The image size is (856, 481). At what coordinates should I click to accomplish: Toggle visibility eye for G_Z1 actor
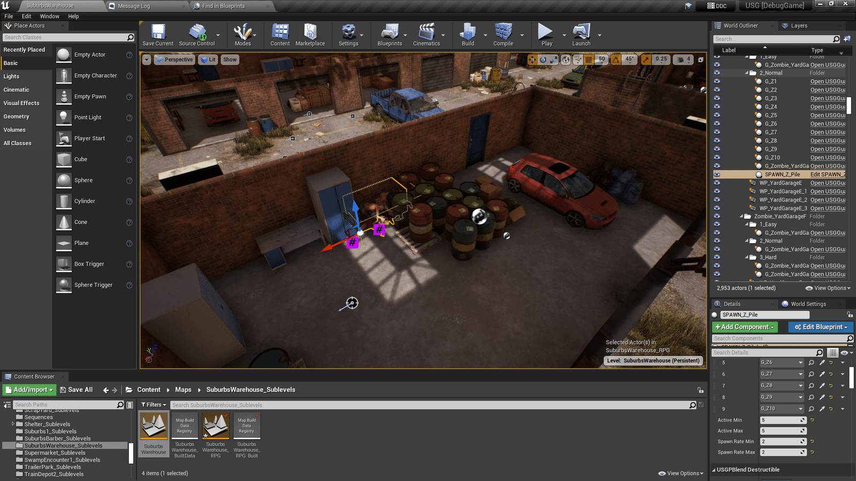pos(717,81)
